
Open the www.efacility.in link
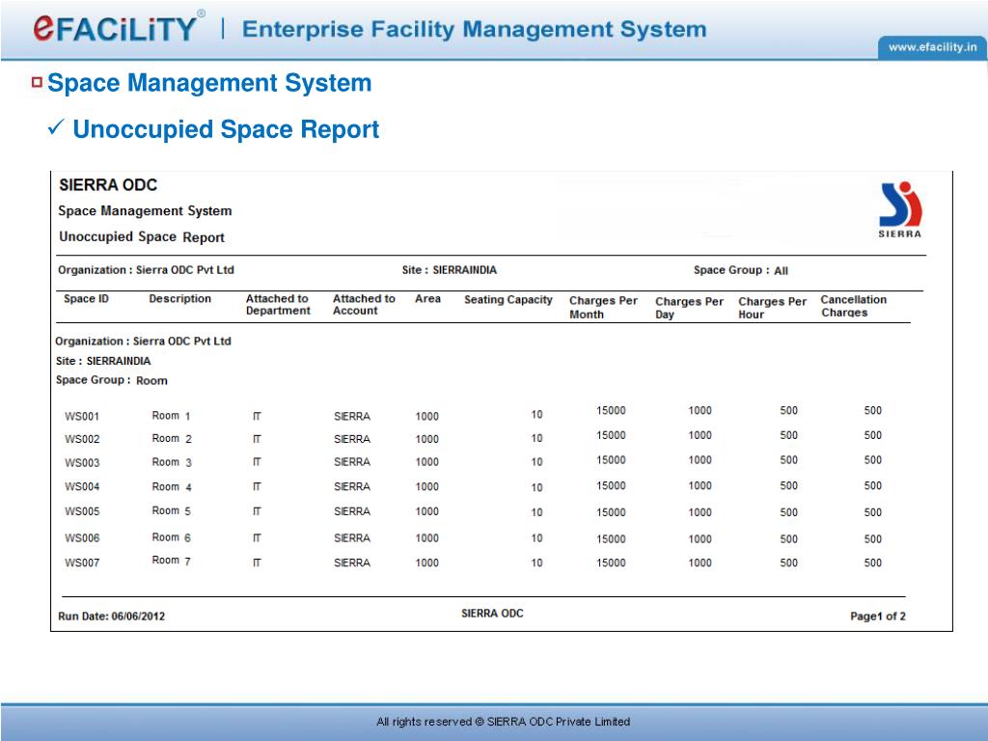pos(933,47)
